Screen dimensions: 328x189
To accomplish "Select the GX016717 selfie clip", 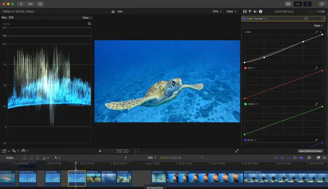I will coord(286,178).
